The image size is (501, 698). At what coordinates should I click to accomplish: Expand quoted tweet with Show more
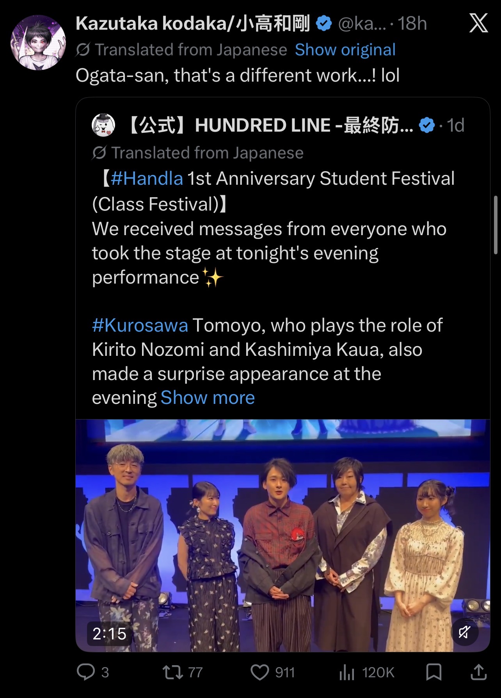208,398
